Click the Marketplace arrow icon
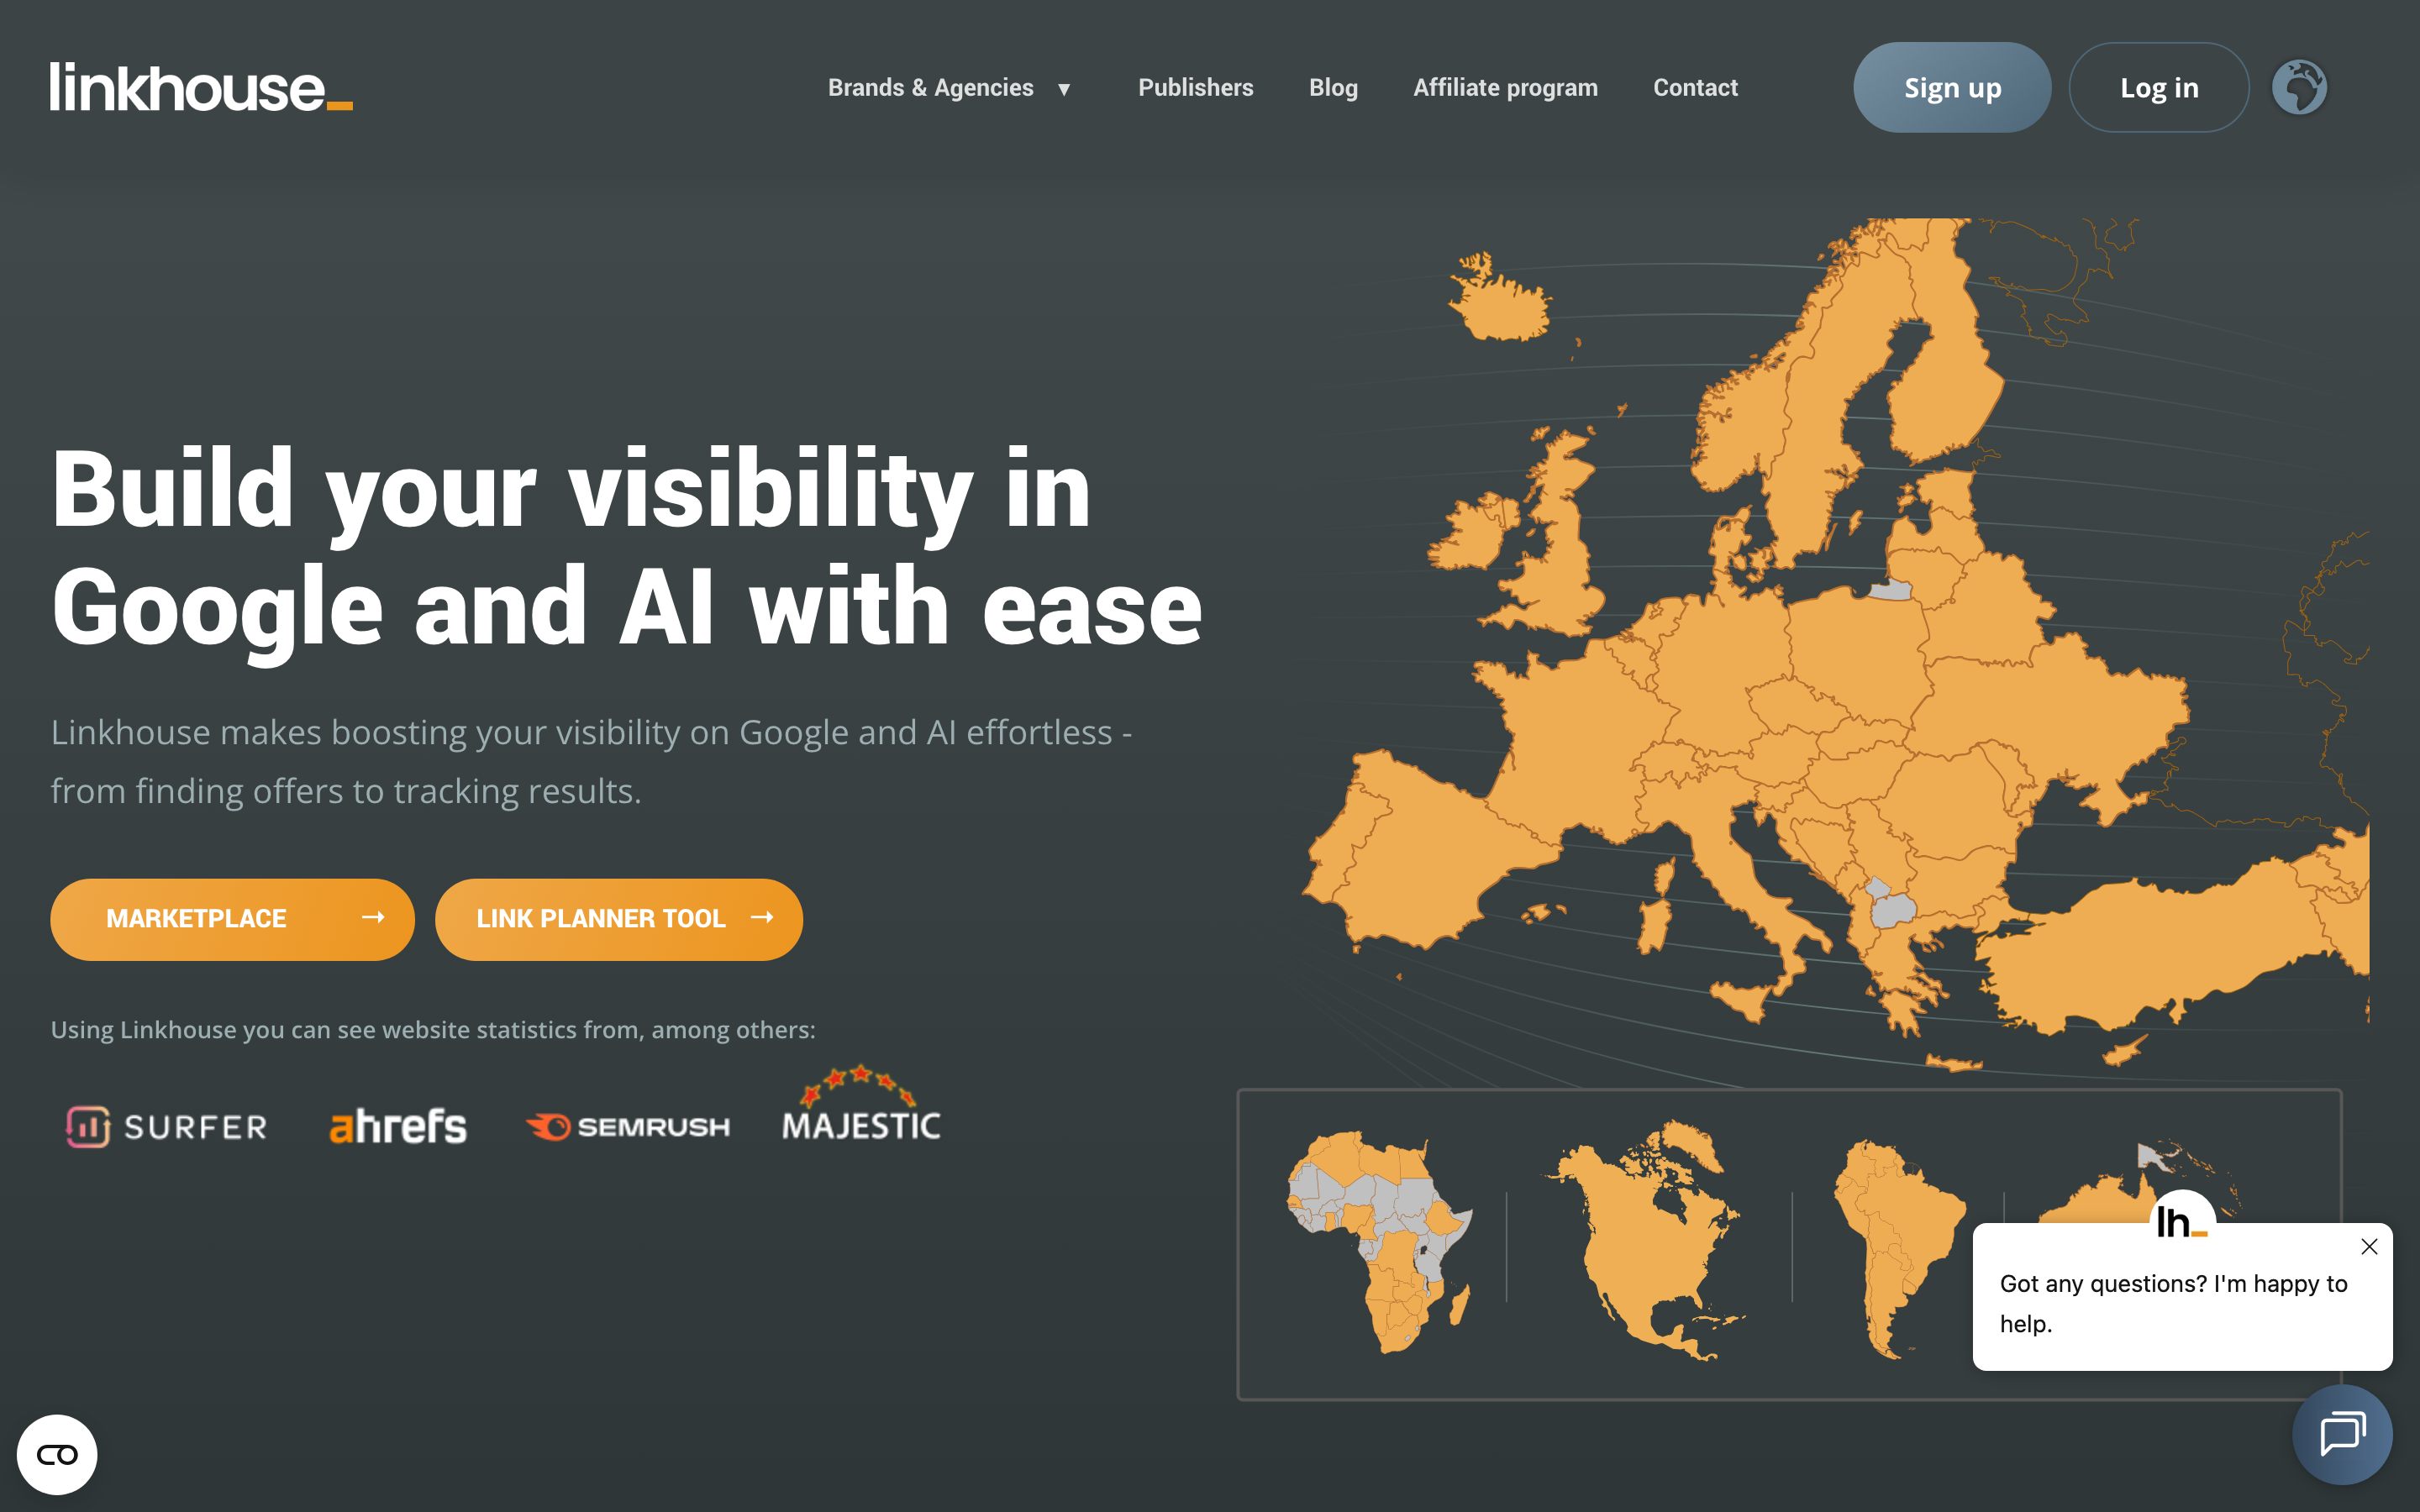The image size is (2420, 1512). click(373, 917)
